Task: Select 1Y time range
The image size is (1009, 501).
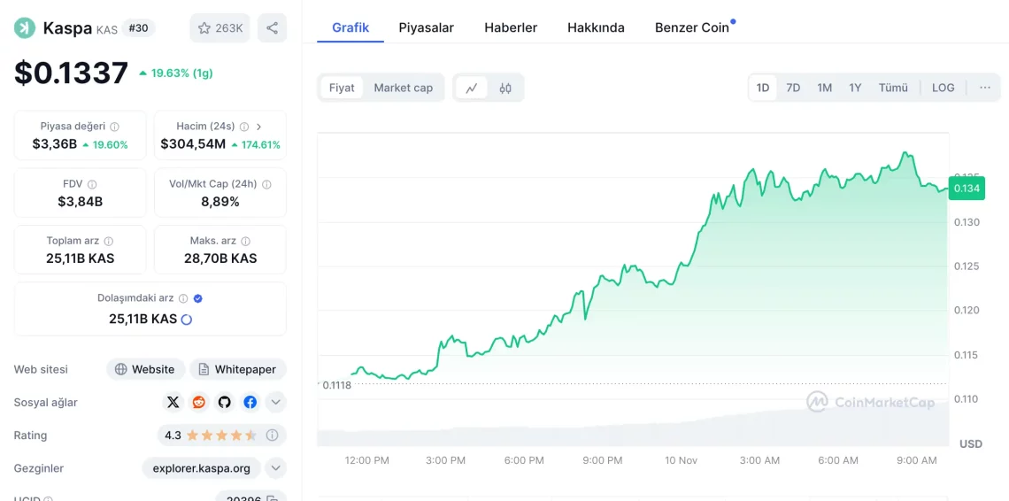Action: pos(855,88)
